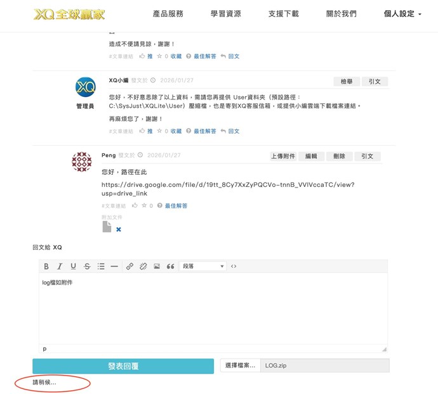Open the 產品服務 menu
Viewport: 438px width, 394px height.
[x=168, y=14]
